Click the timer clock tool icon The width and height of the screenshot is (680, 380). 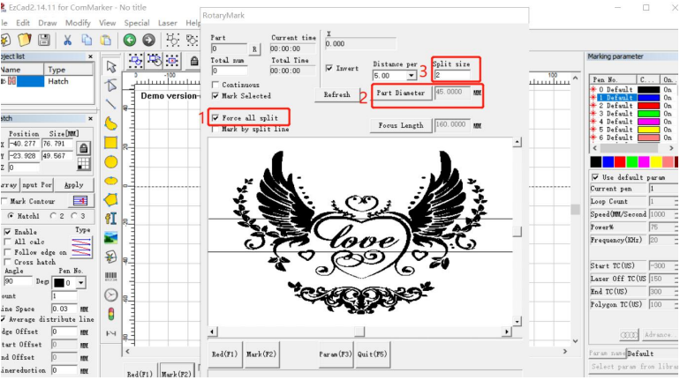(x=111, y=295)
